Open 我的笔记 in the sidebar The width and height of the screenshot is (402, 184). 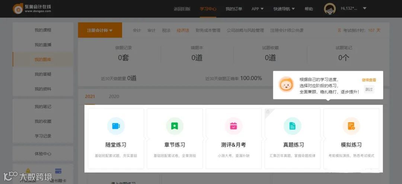pyautogui.click(x=43, y=107)
